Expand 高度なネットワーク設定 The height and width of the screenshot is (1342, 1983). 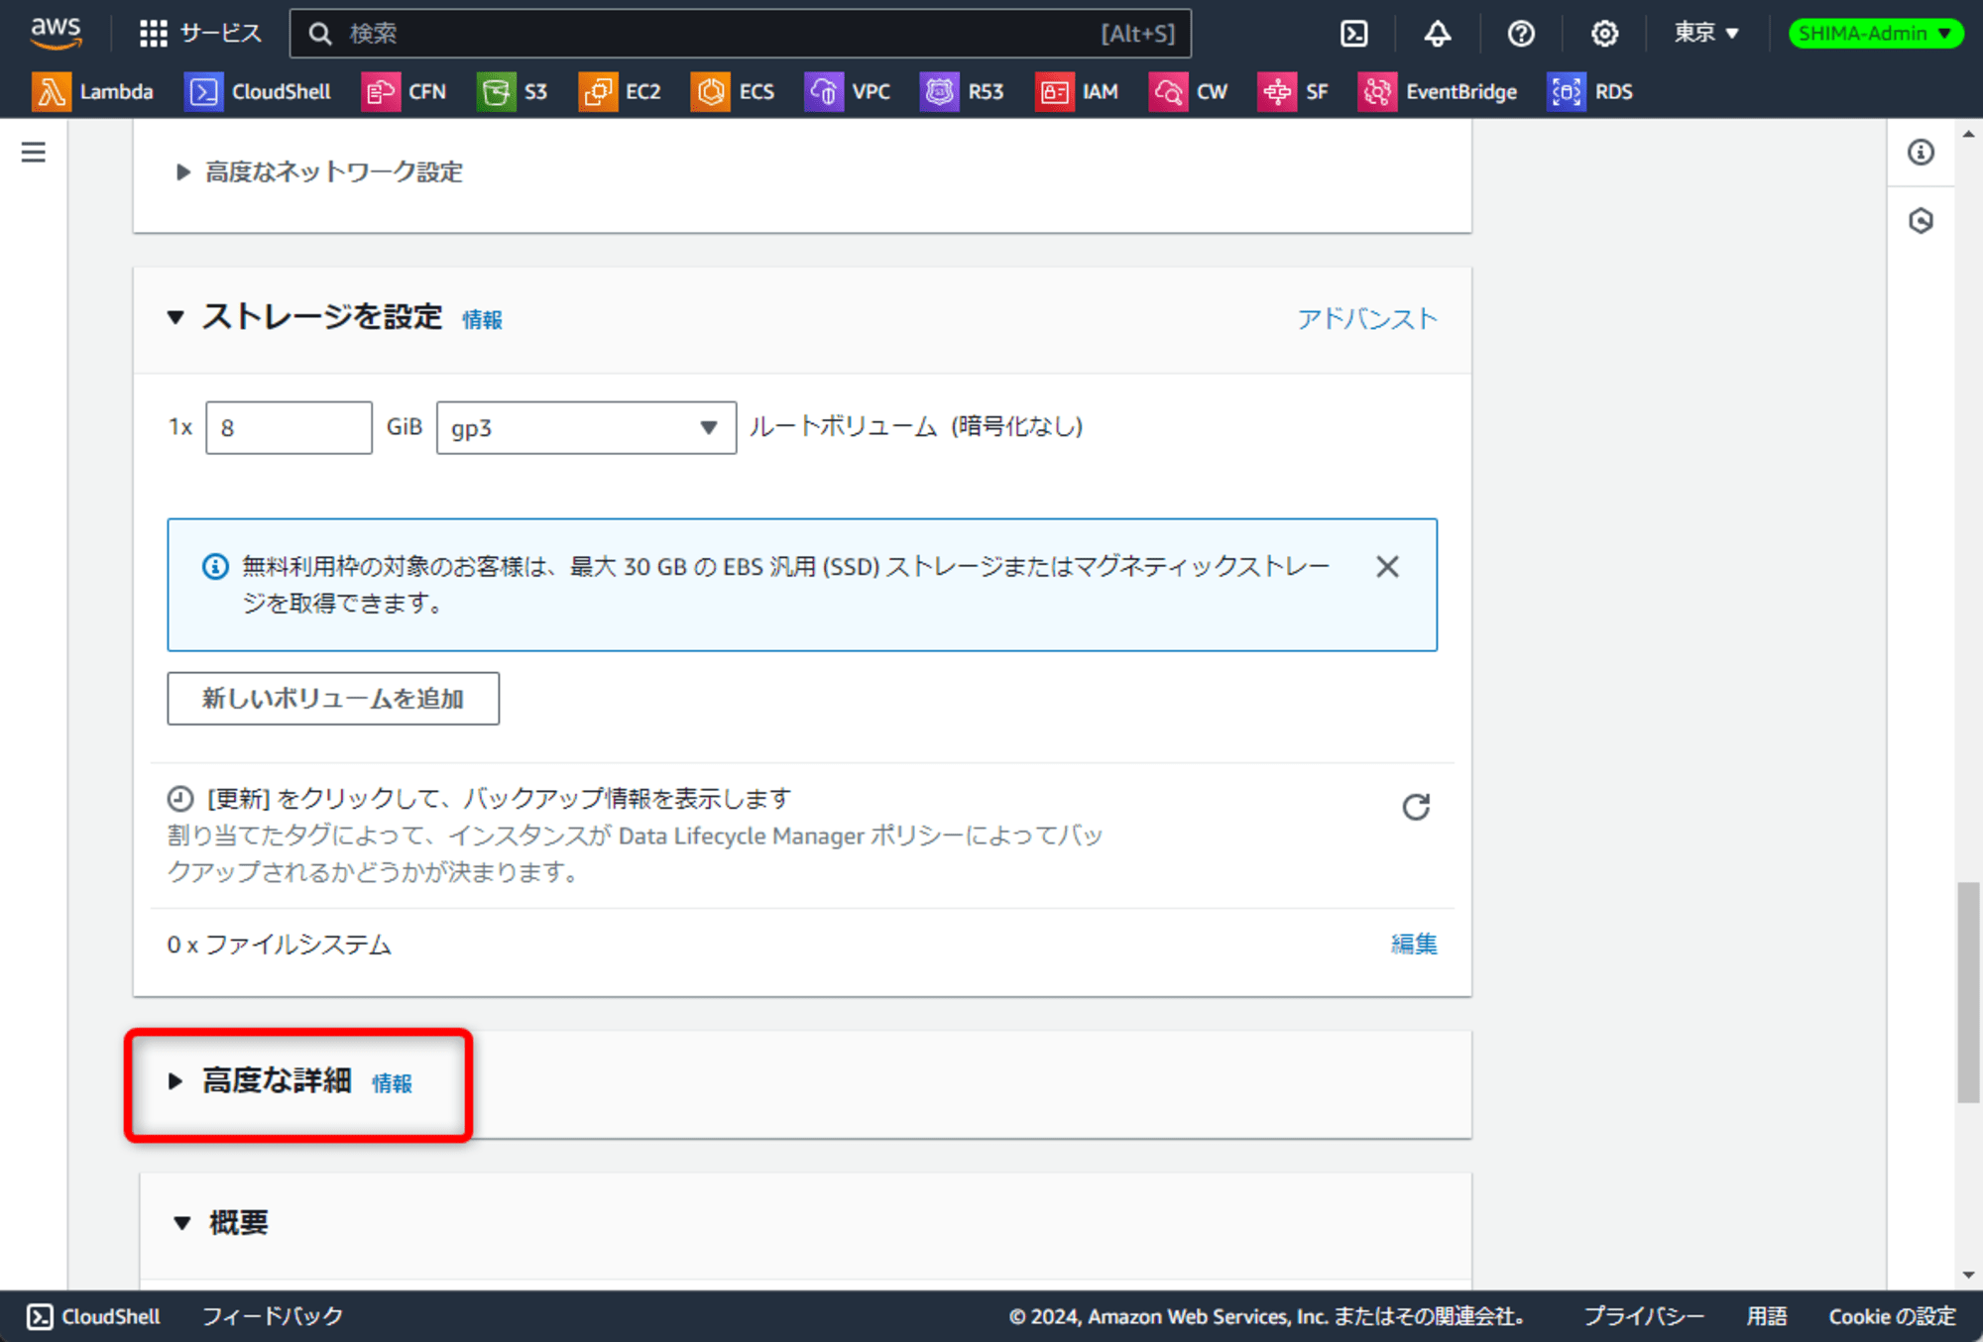point(319,172)
